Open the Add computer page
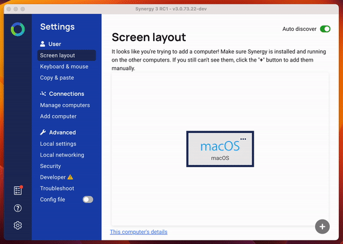 (58, 116)
